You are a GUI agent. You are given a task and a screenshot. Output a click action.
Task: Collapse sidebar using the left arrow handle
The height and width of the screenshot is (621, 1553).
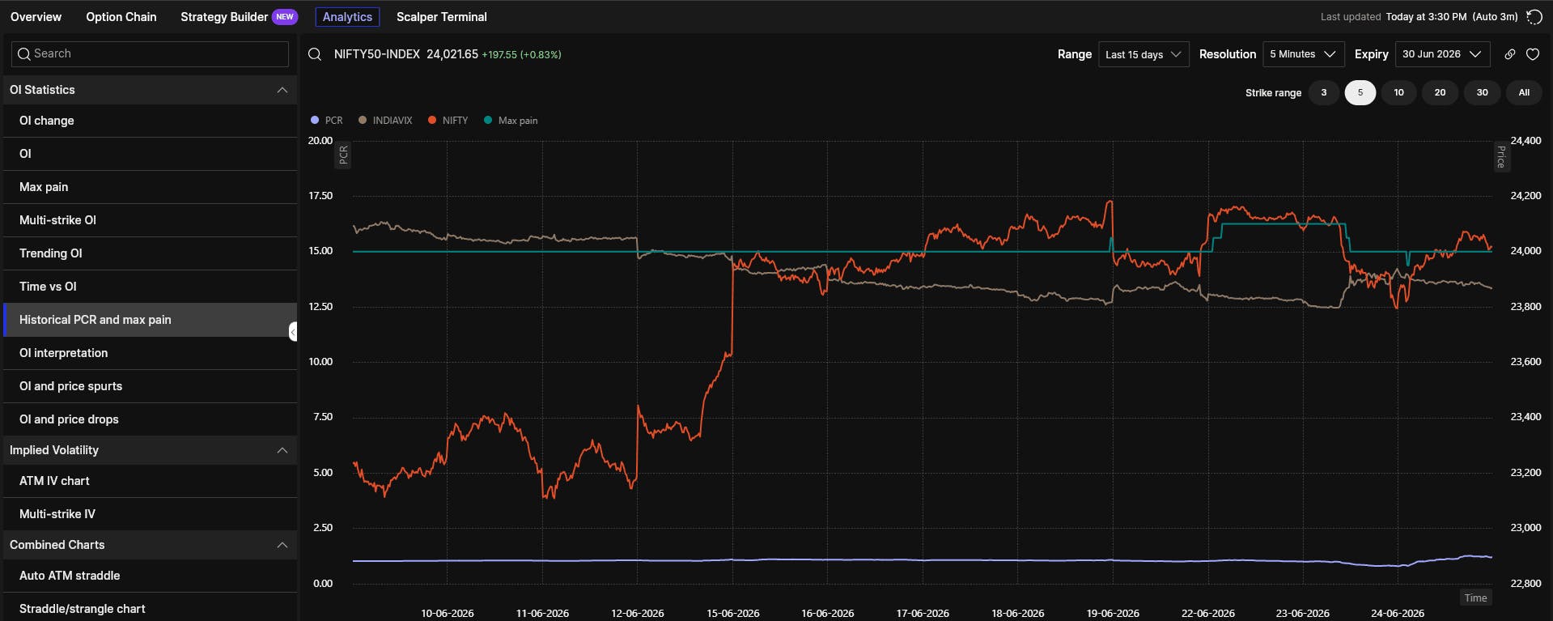[293, 332]
